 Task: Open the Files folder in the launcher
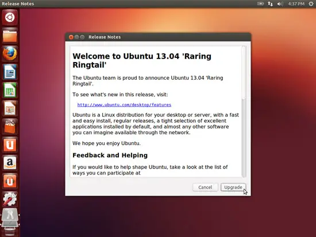click(x=10, y=36)
